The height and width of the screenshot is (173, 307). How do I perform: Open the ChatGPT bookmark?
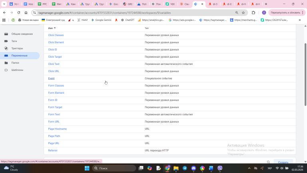click(x=128, y=20)
